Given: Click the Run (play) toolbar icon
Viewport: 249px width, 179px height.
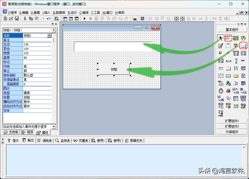Looking at the screenshot, I should (x=84, y=19).
